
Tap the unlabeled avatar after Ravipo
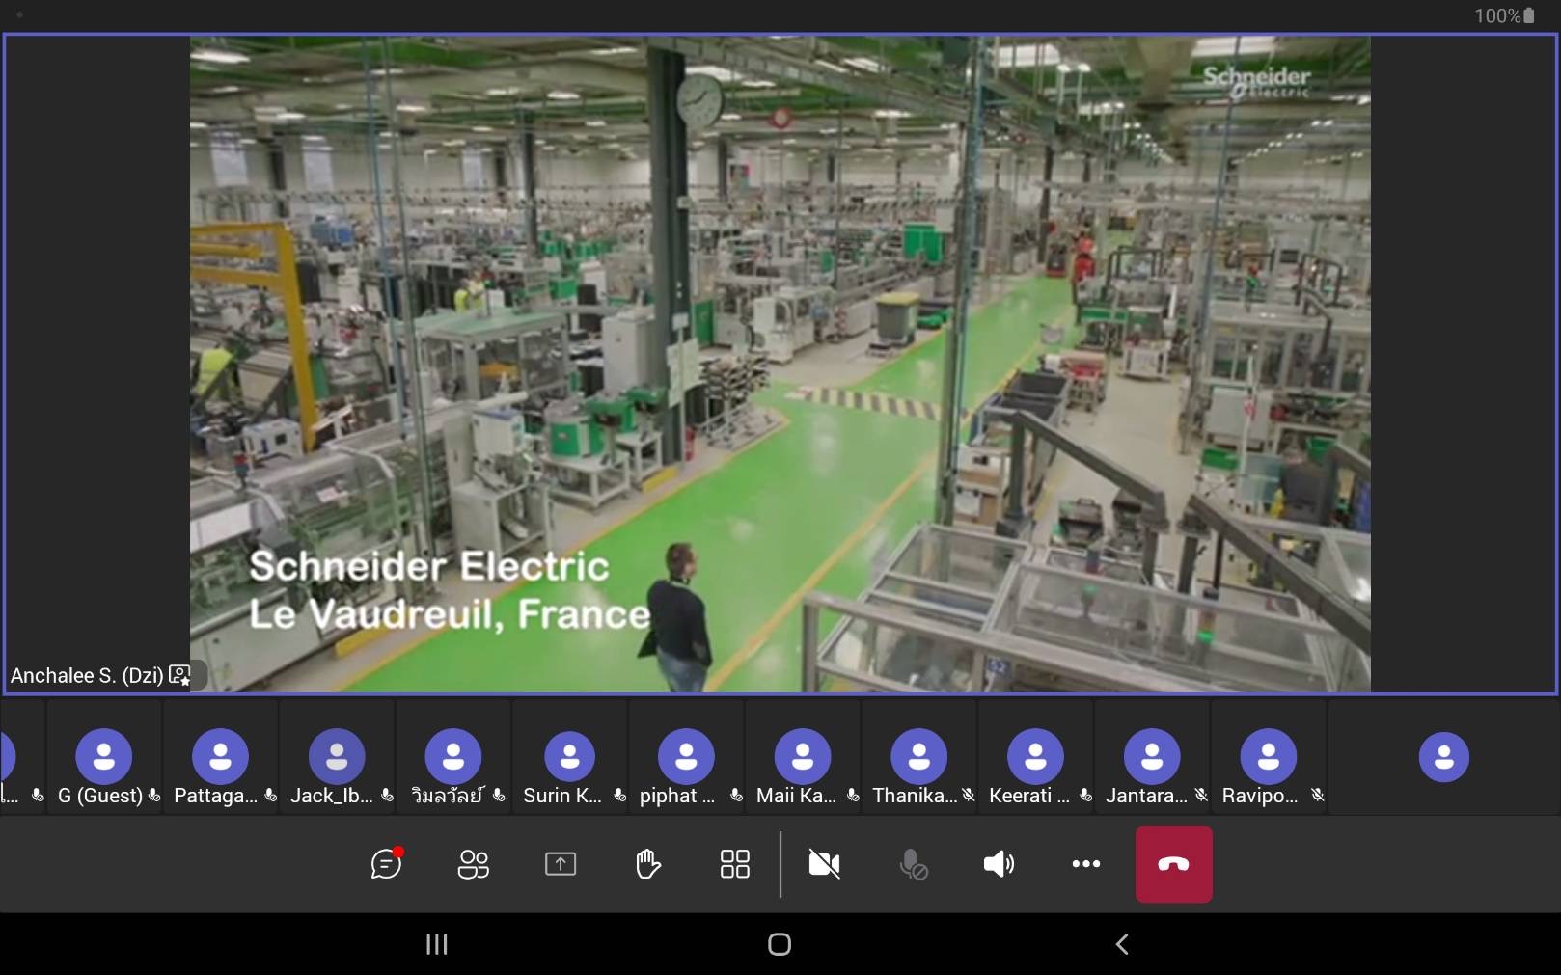click(1444, 757)
